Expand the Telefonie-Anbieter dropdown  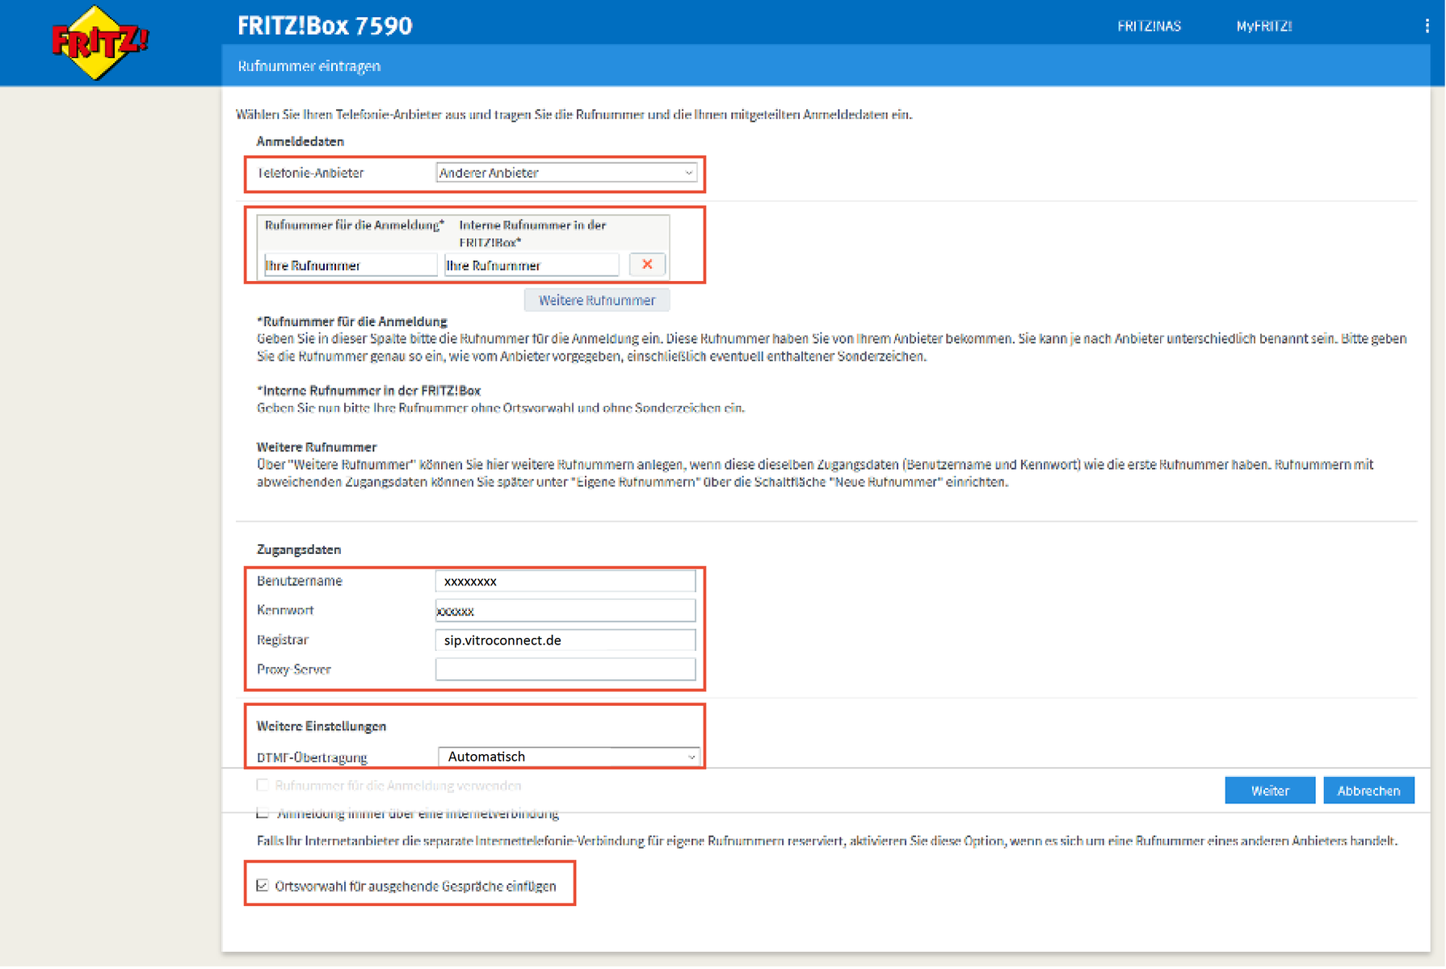click(x=566, y=173)
